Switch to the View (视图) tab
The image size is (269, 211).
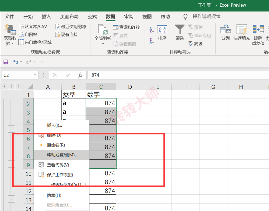coord(147,17)
